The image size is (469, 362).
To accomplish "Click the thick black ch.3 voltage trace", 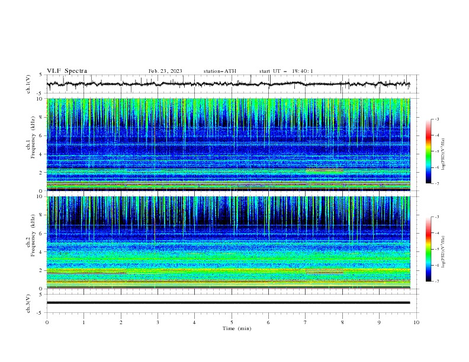I will pyautogui.click(x=229, y=303).
